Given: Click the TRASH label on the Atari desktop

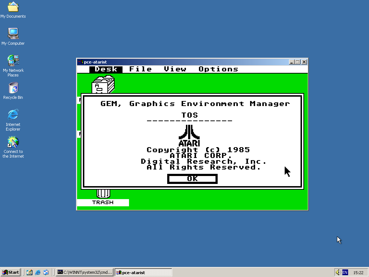Looking at the screenshot, I should (x=103, y=203).
